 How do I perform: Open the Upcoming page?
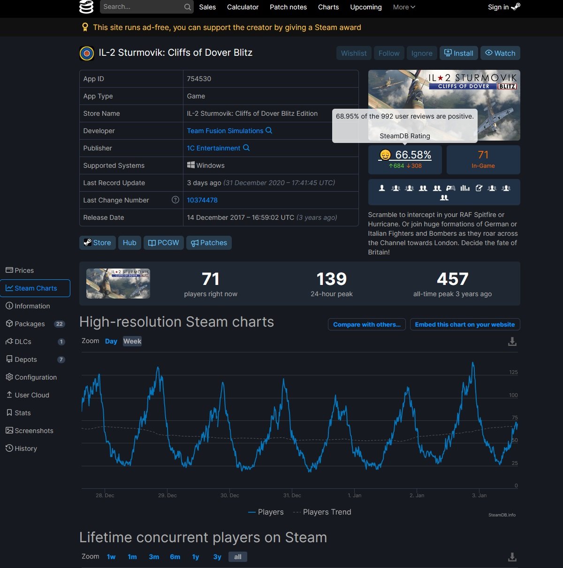tap(366, 7)
